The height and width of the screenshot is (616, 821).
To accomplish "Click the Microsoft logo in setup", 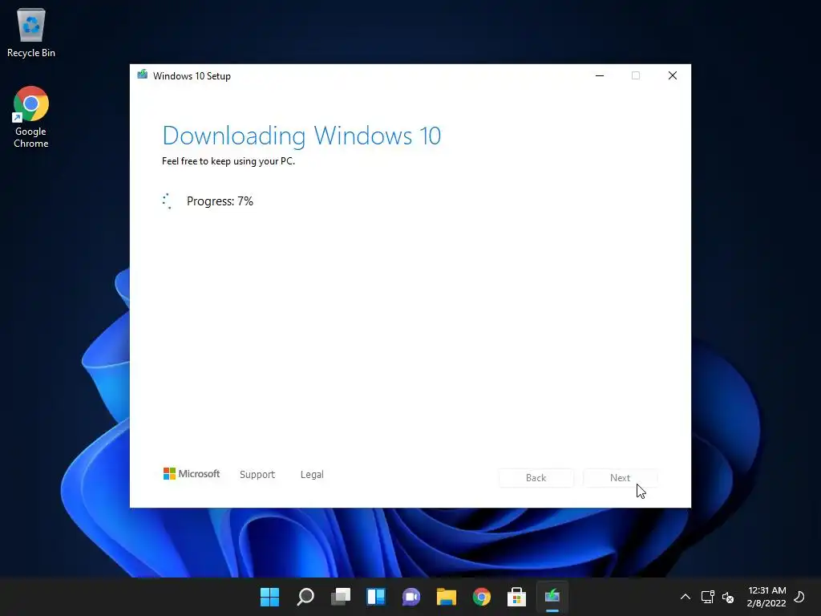I will coord(192,473).
